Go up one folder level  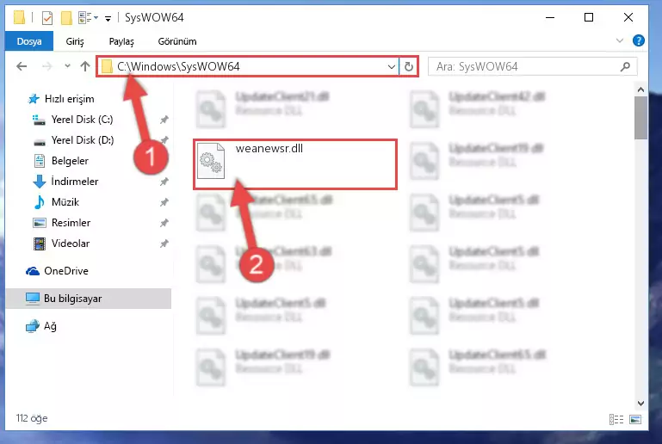(85, 66)
